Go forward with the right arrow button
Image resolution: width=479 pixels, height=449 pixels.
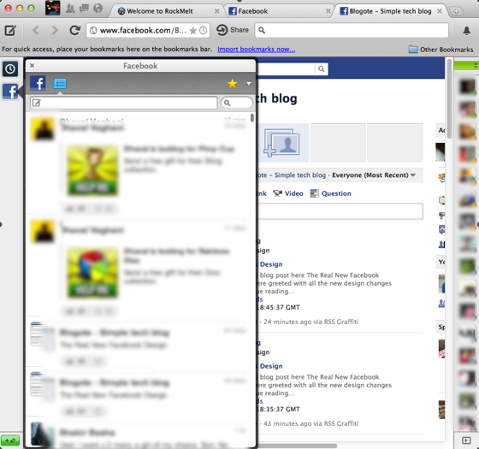[55, 30]
